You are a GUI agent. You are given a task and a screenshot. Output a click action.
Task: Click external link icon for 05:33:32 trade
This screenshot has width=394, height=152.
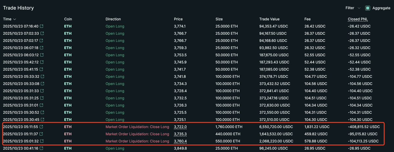42,76
